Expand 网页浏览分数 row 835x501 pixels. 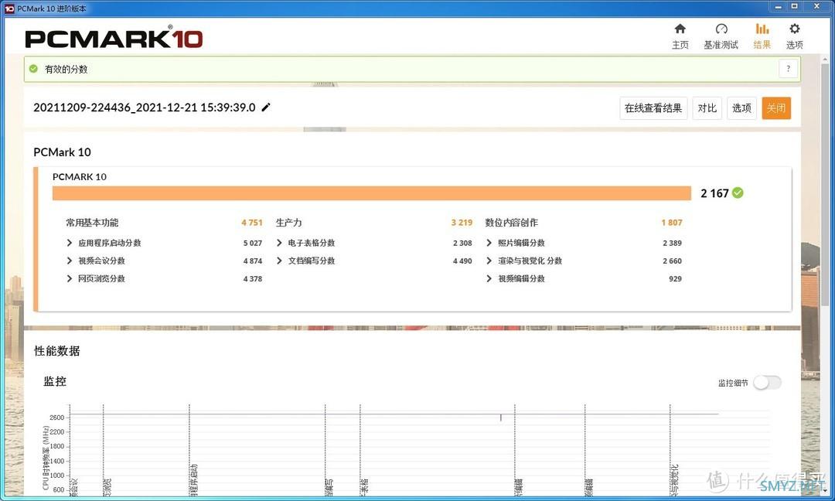(x=70, y=278)
